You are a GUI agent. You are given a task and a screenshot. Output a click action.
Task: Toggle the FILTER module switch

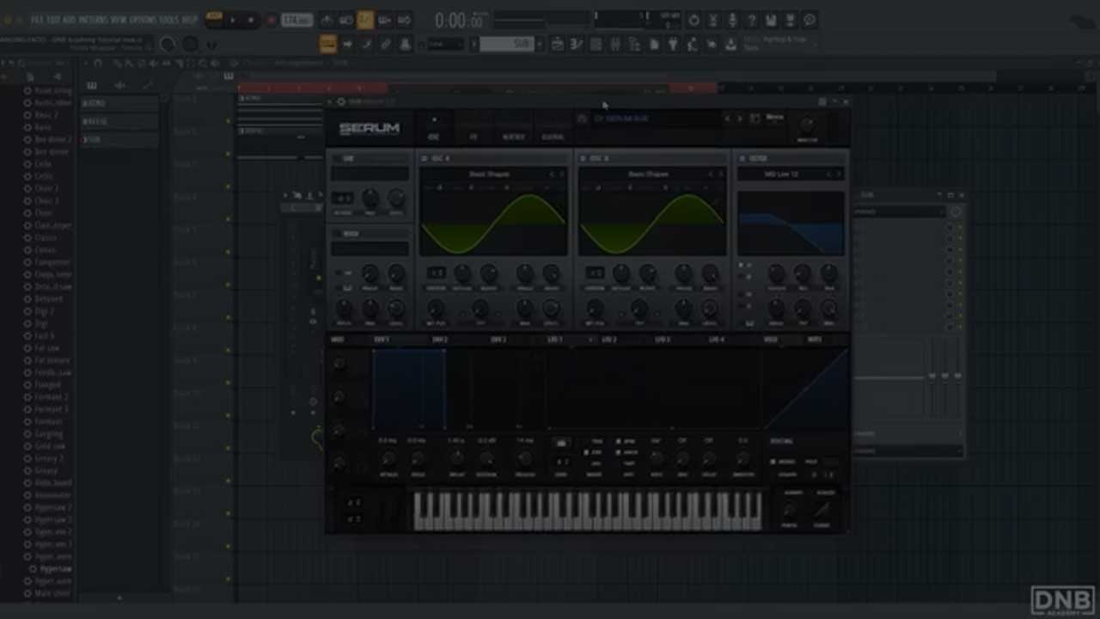pos(742,159)
